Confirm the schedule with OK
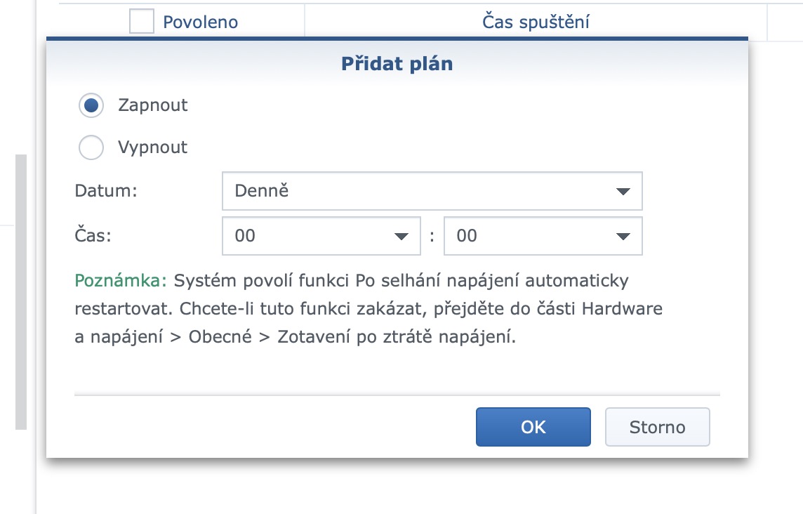803x514 pixels. [x=533, y=426]
